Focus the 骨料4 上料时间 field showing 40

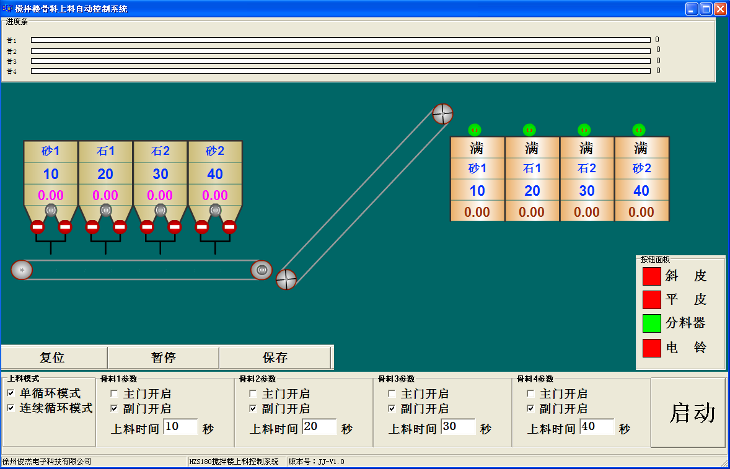(x=597, y=427)
